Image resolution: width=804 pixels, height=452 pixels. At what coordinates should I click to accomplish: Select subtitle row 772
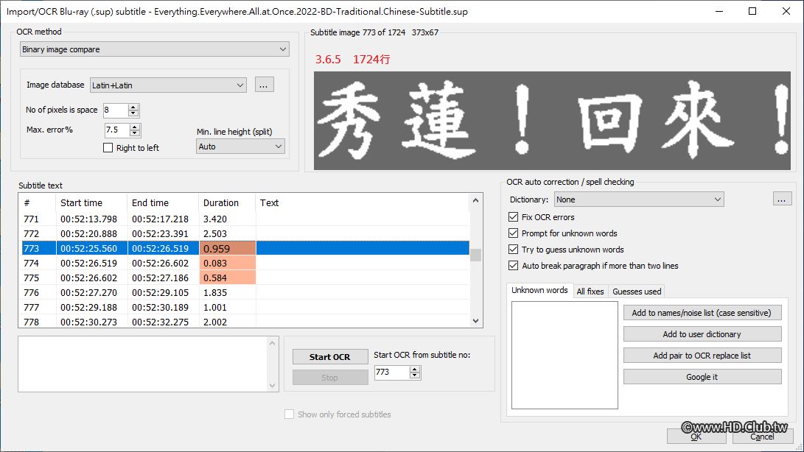click(x=245, y=233)
